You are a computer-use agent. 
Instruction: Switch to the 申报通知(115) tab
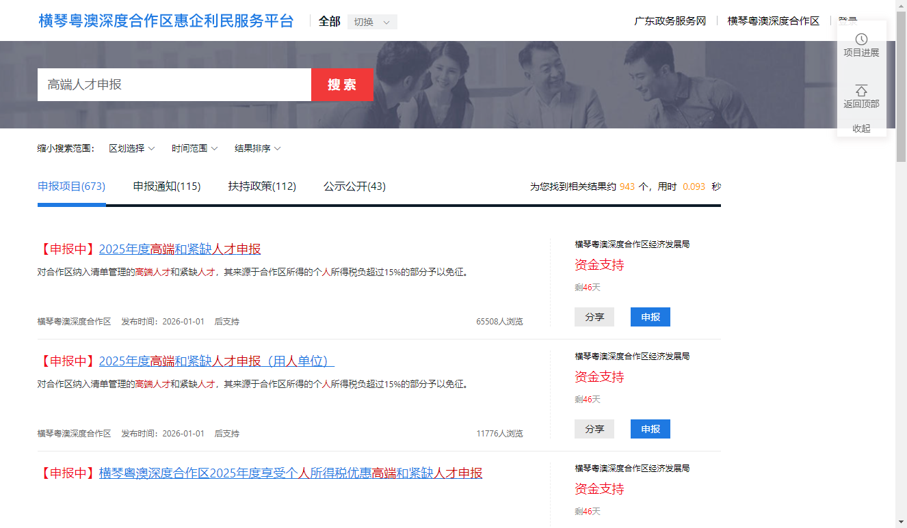[167, 186]
